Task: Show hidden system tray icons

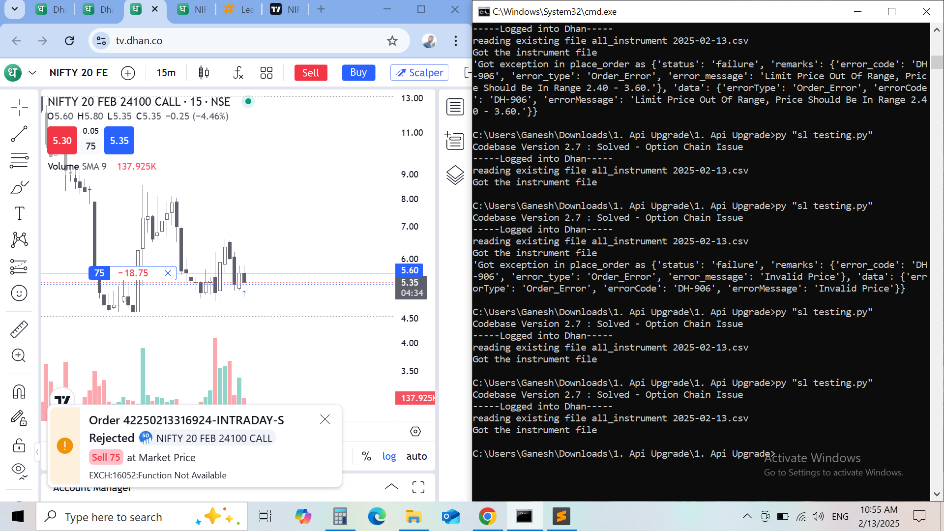Action: point(747,516)
